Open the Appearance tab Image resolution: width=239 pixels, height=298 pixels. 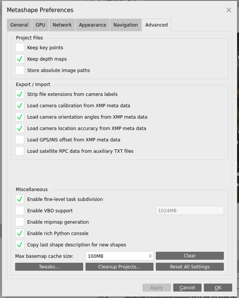tap(93, 25)
